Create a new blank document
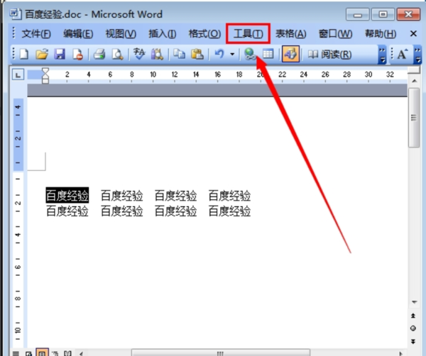 point(24,55)
